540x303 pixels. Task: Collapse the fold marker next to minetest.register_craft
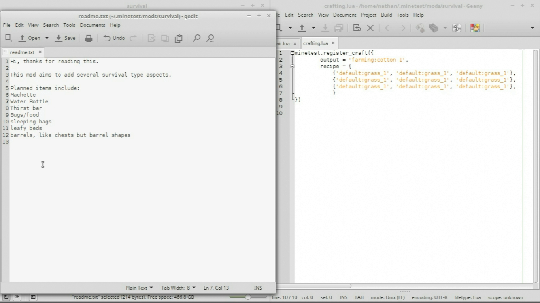click(x=292, y=53)
